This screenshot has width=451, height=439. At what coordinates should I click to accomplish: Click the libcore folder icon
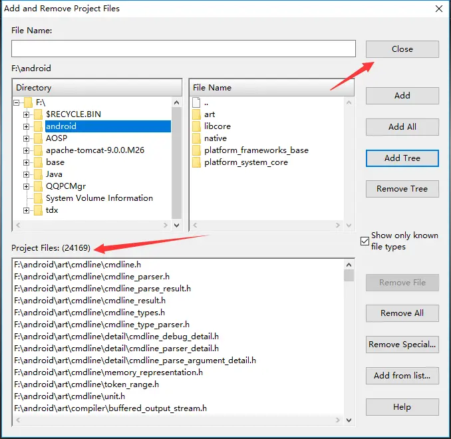(x=196, y=126)
